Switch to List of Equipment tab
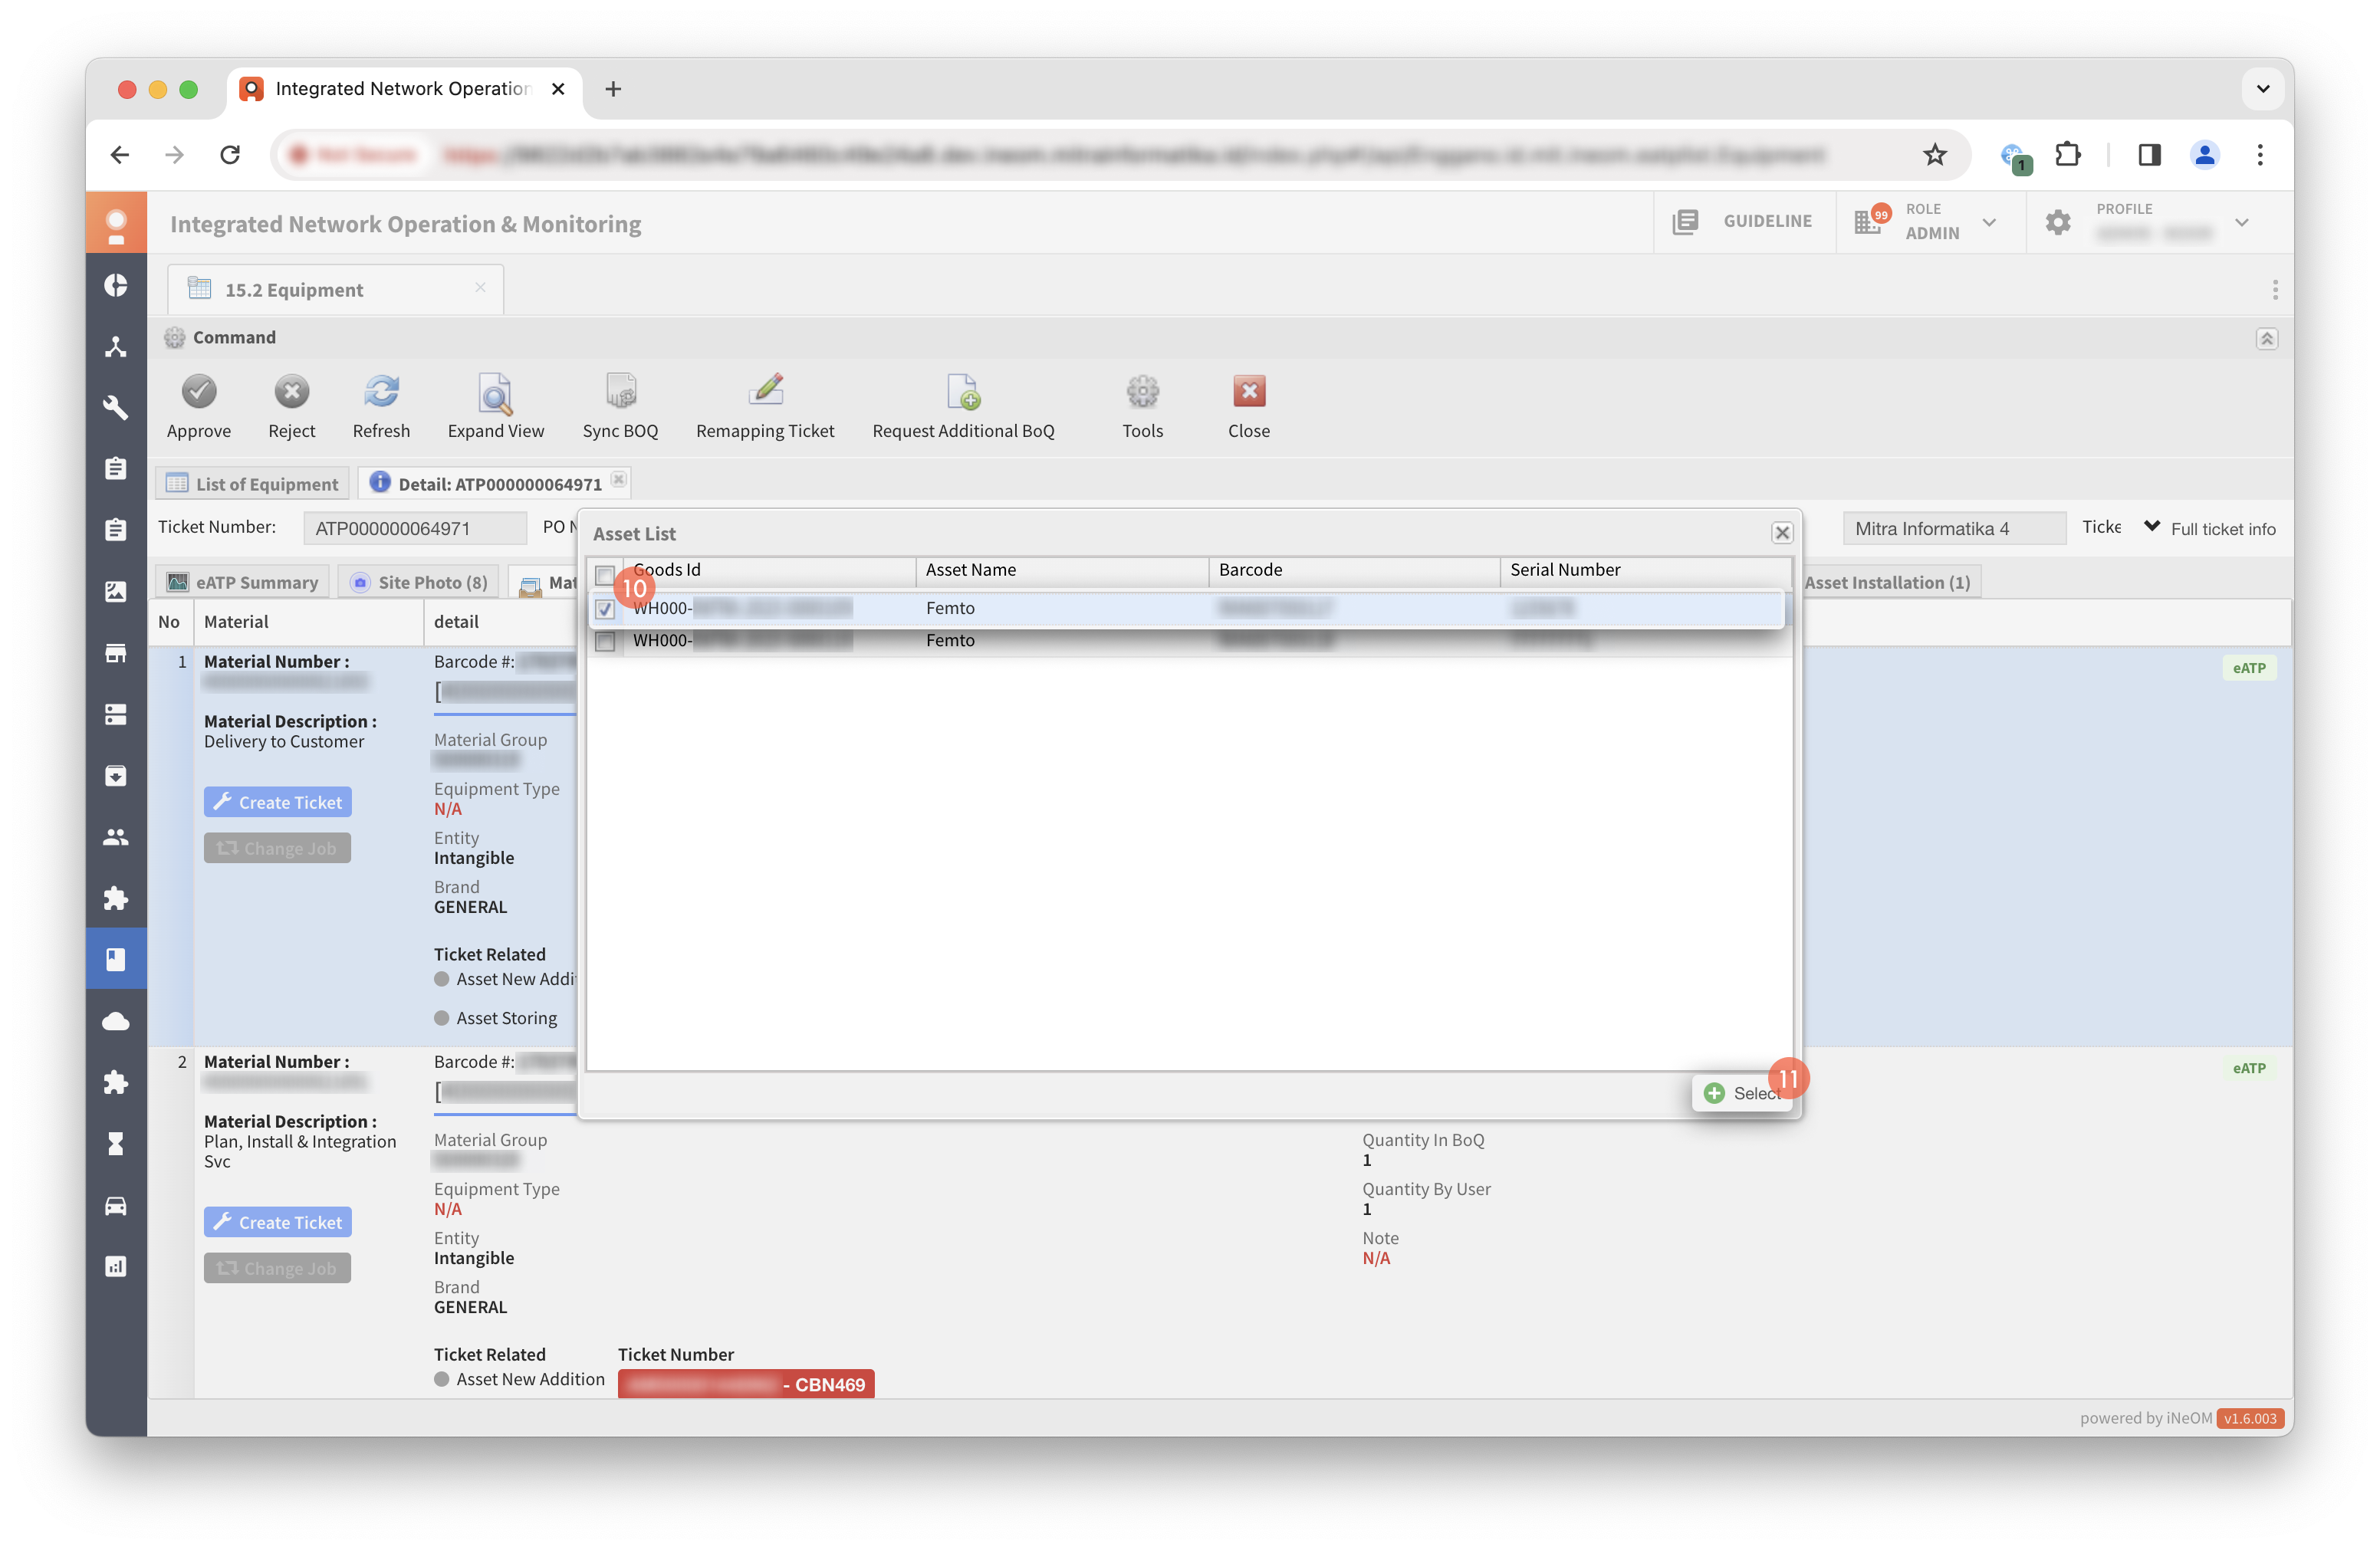 pyautogui.click(x=252, y=484)
